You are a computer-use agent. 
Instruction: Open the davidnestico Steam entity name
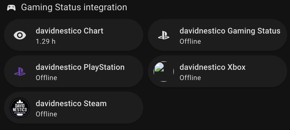pos(71,104)
